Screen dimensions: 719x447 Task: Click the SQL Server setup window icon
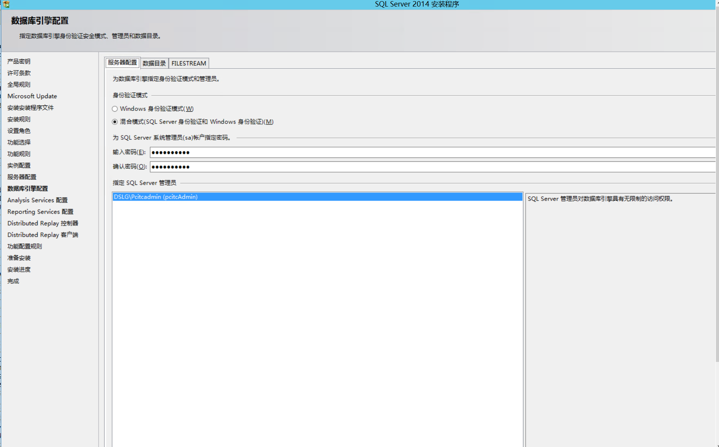point(6,4)
